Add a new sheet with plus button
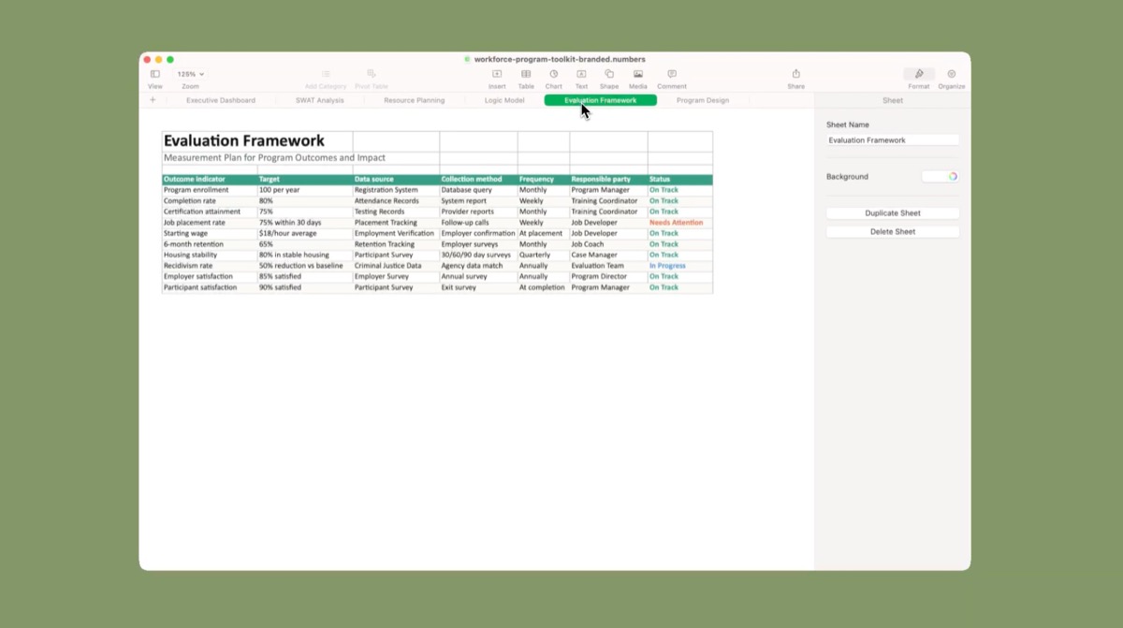This screenshot has height=628, width=1123. (153, 100)
